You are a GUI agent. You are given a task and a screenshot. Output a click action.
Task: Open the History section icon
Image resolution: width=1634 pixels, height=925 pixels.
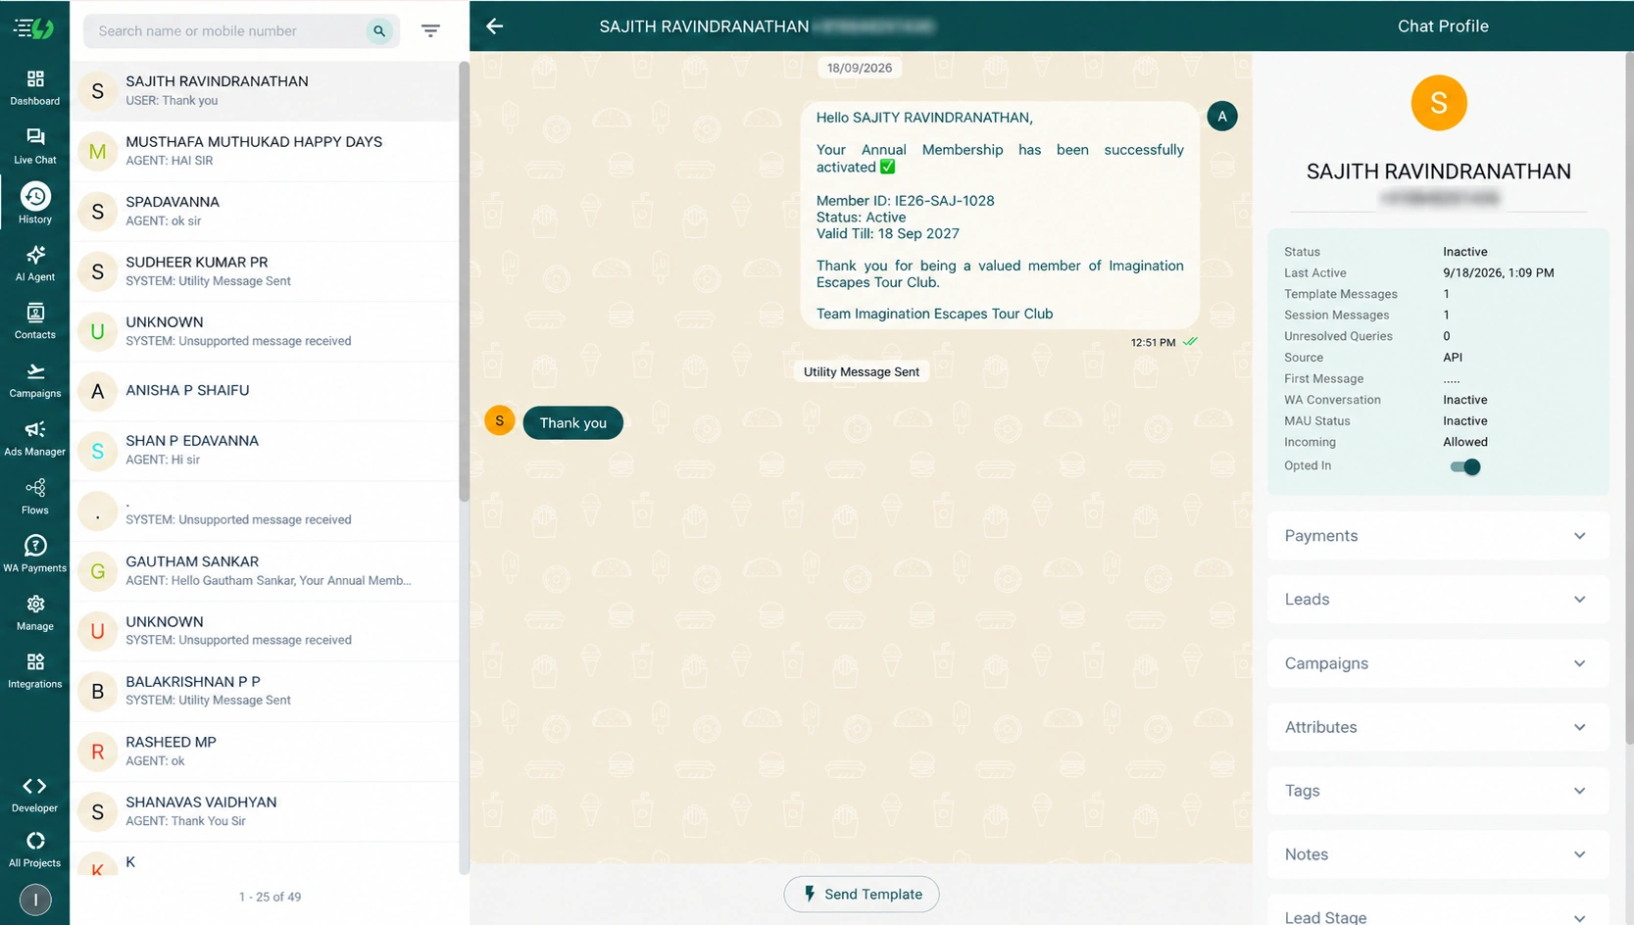35,204
